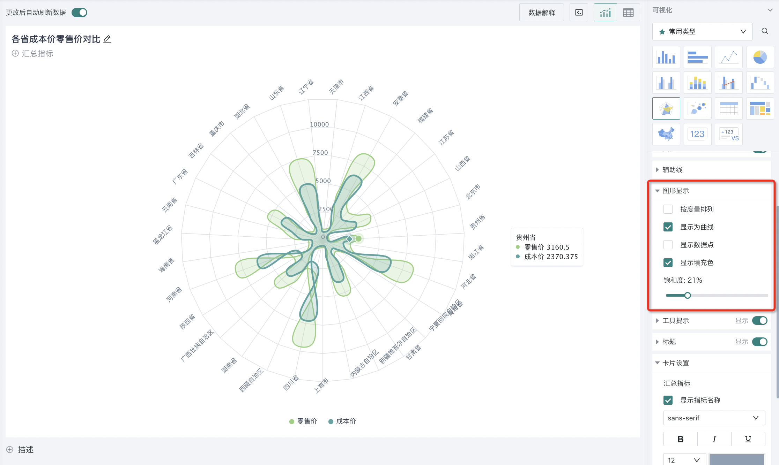
Task: Select the pie chart type icon
Action: pos(760,57)
